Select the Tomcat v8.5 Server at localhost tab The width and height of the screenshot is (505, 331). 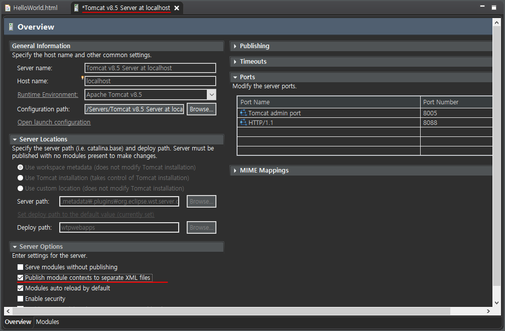click(126, 8)
